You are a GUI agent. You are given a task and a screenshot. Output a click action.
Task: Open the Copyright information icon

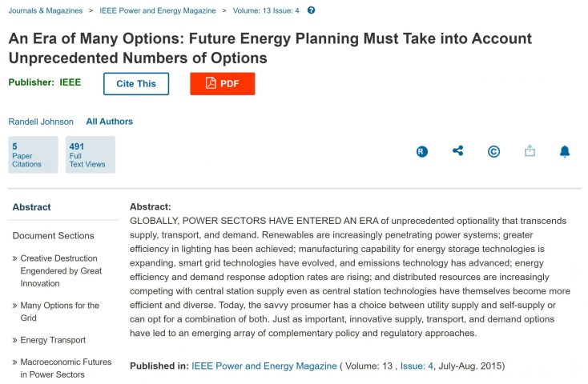(x=493, y=151)
